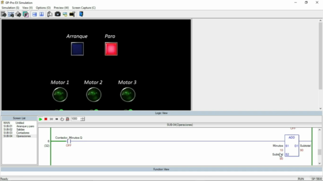Click the simulation screen vertical scrollbar thumb

click(320, 56)
